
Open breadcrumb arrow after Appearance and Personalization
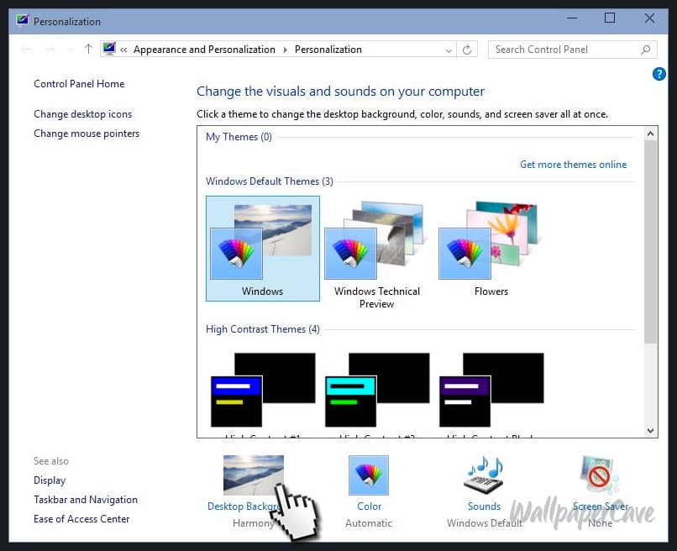(x=285, y=50)
